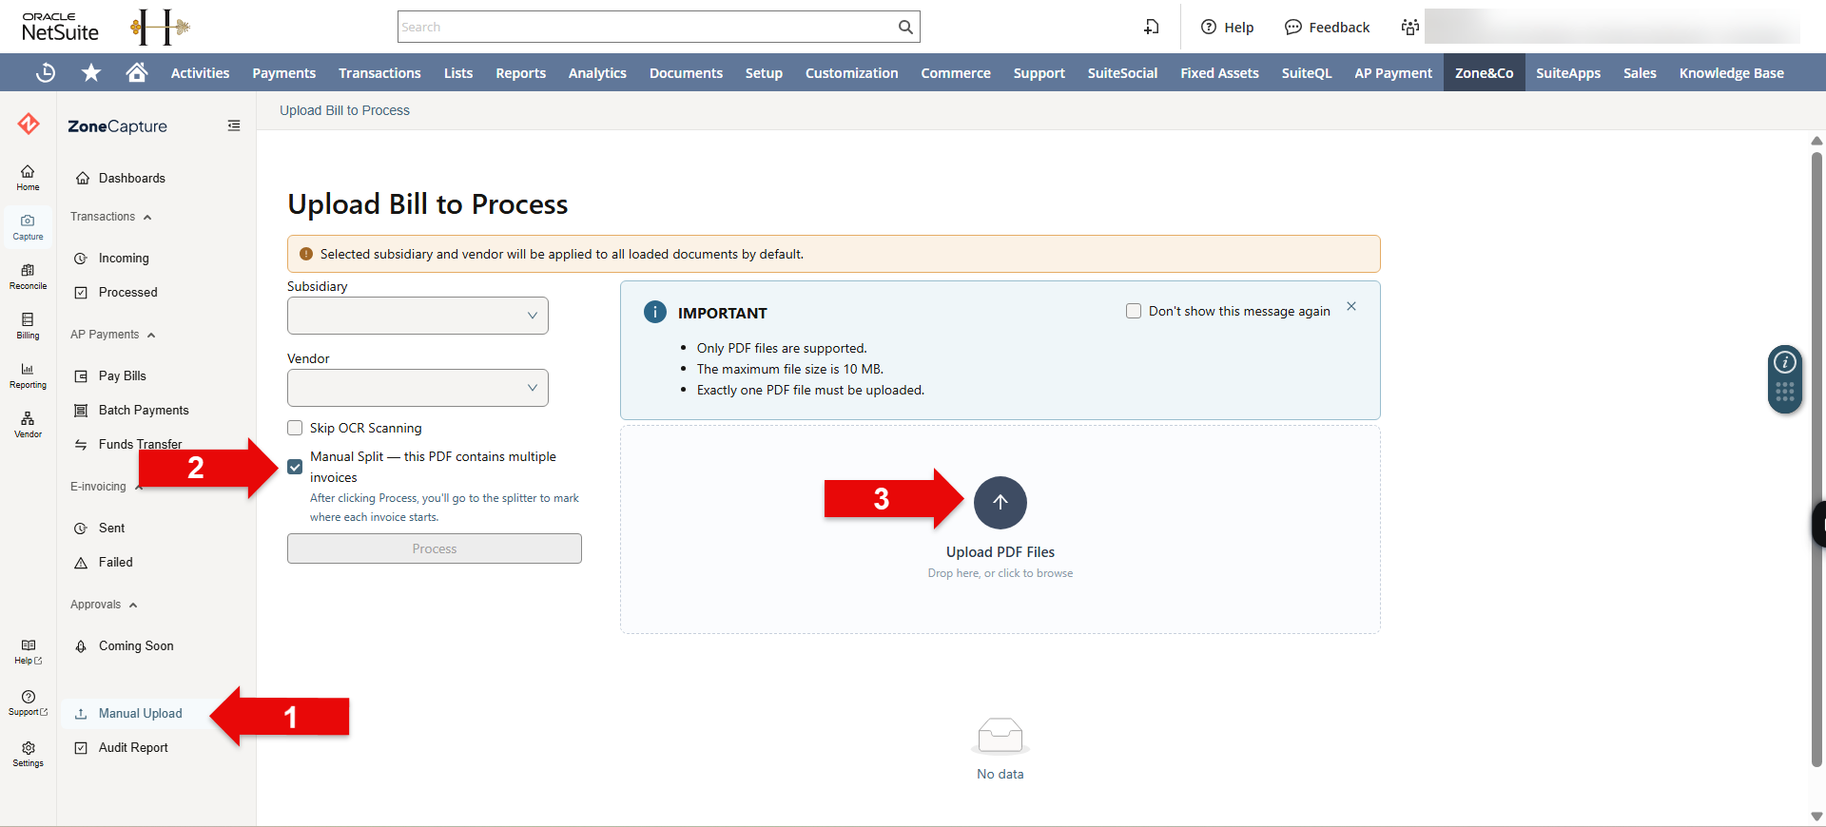Screen dimensions: 1826x827
Task: Collapse the Approvals section
Action: click(104, 605)
